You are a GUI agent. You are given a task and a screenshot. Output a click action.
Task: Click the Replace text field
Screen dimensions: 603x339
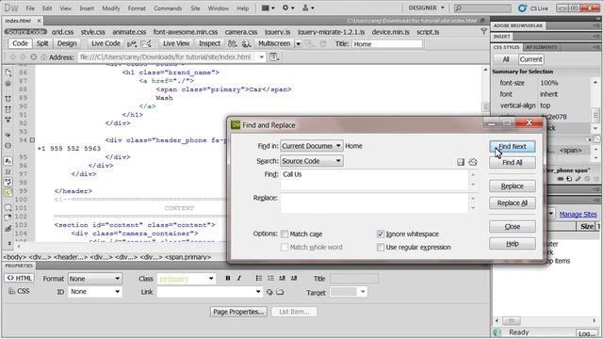pyautogui.click(x=374, y=203)
